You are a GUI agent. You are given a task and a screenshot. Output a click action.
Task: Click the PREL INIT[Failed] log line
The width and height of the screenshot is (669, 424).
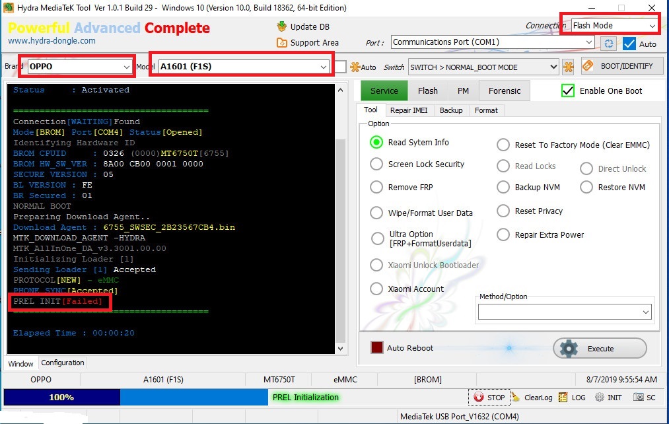point(57,301)
